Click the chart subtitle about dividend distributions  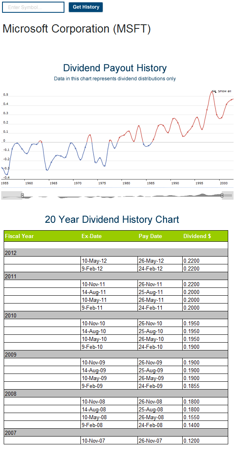(115, 78)
